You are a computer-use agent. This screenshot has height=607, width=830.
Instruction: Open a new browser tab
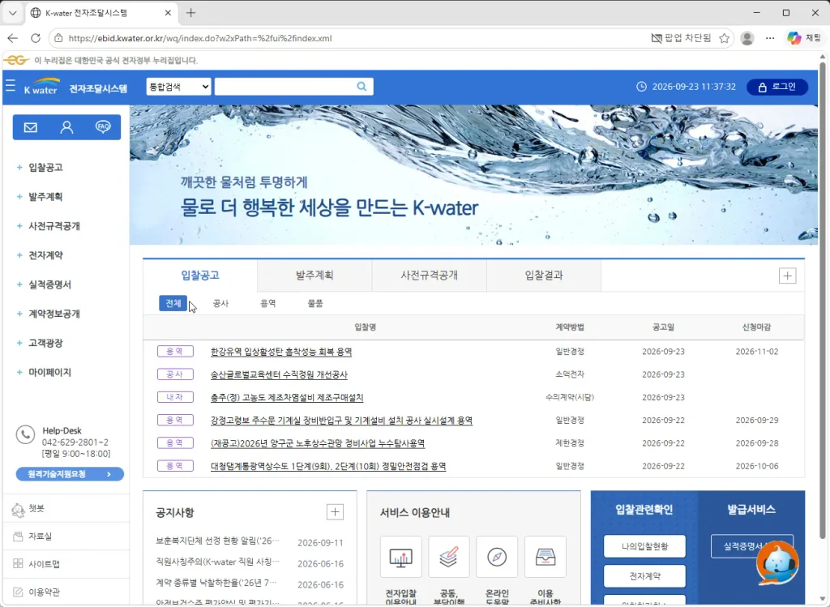pos(191,13)
